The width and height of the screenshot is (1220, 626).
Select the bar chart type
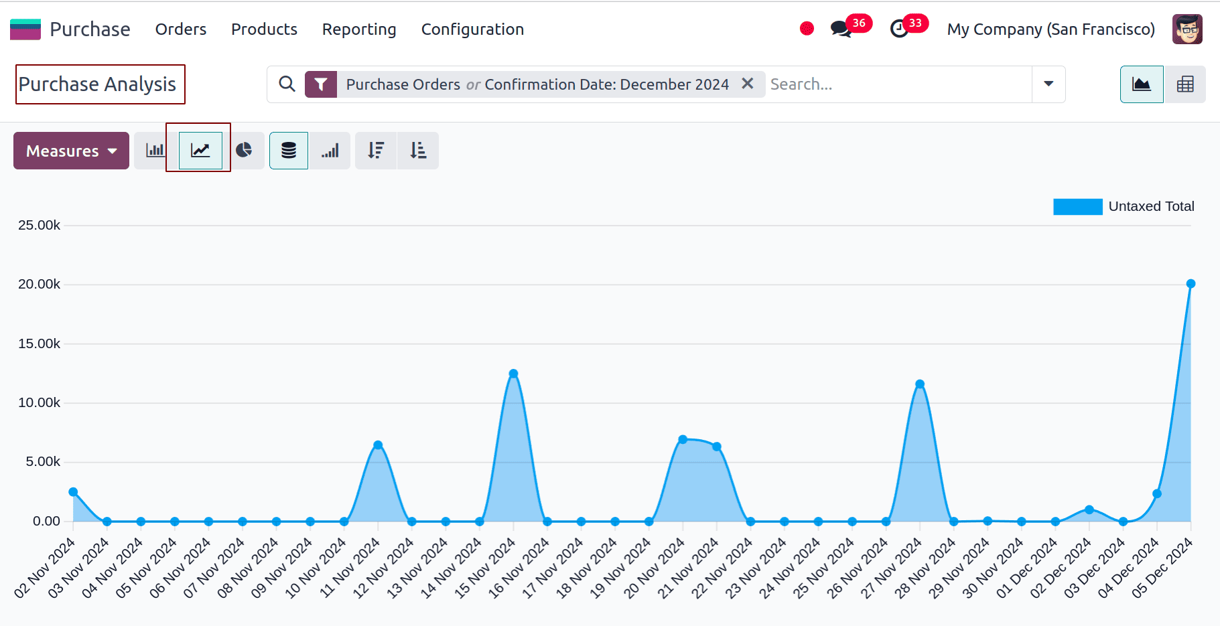tap(155, 151)
